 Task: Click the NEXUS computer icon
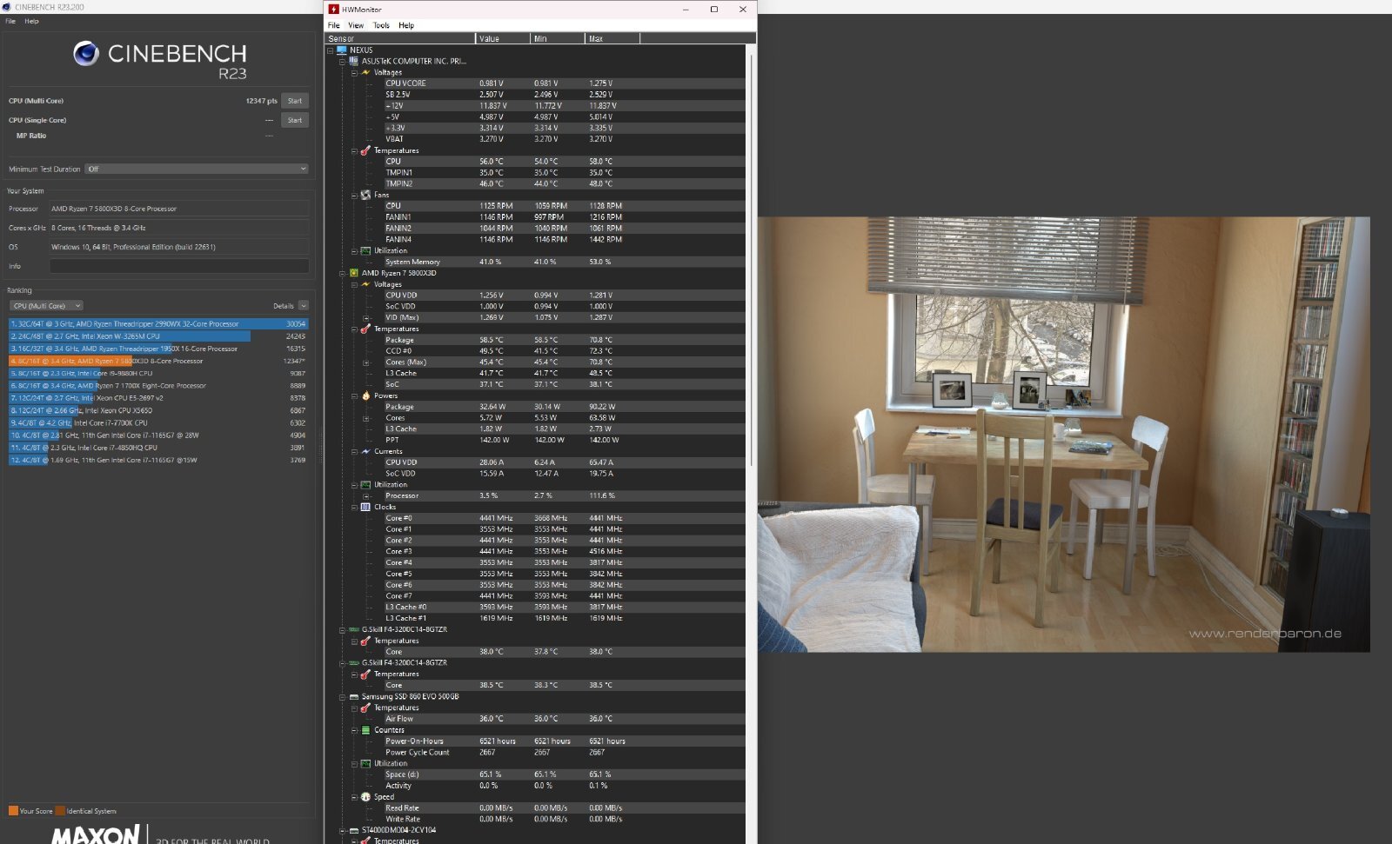pos(342,50)
